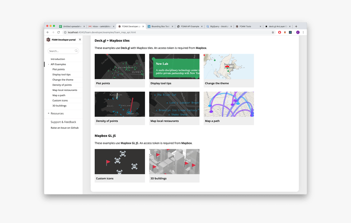
Task: Click the browser address bar URL
Action: 102,33
